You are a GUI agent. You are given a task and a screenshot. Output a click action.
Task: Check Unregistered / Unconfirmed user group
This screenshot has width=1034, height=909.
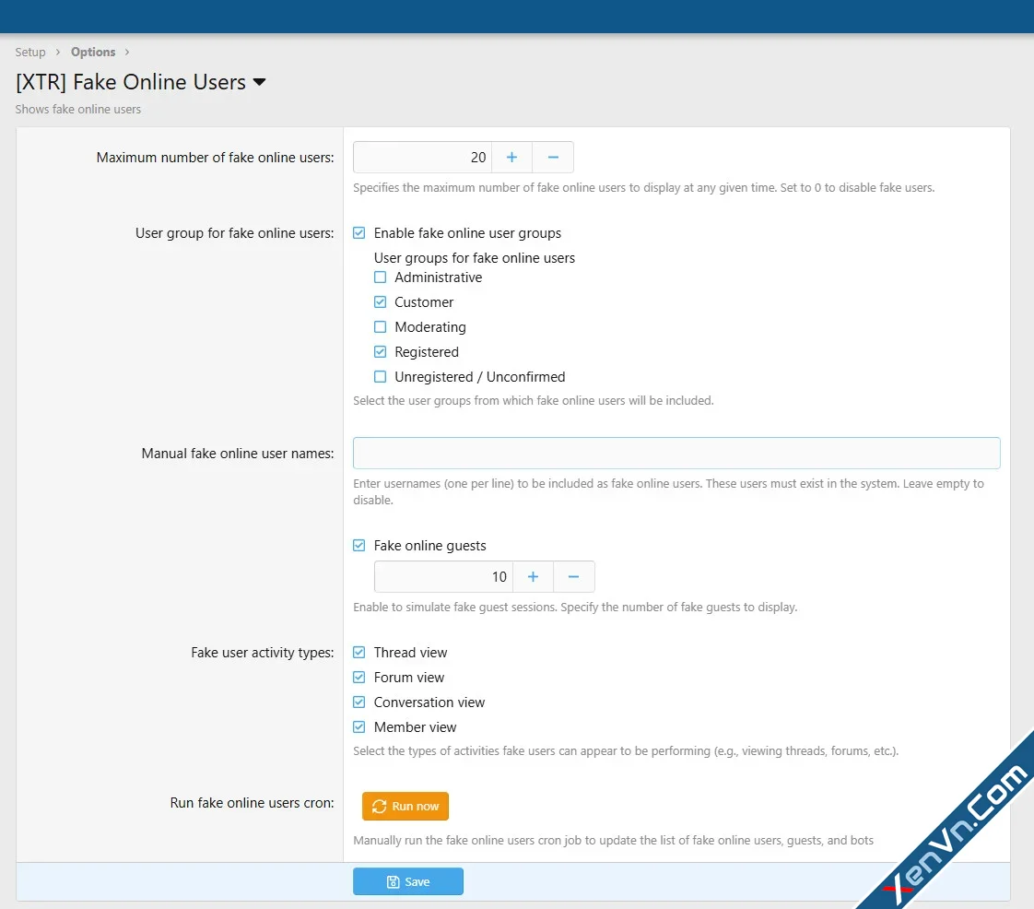click(381, 377)
